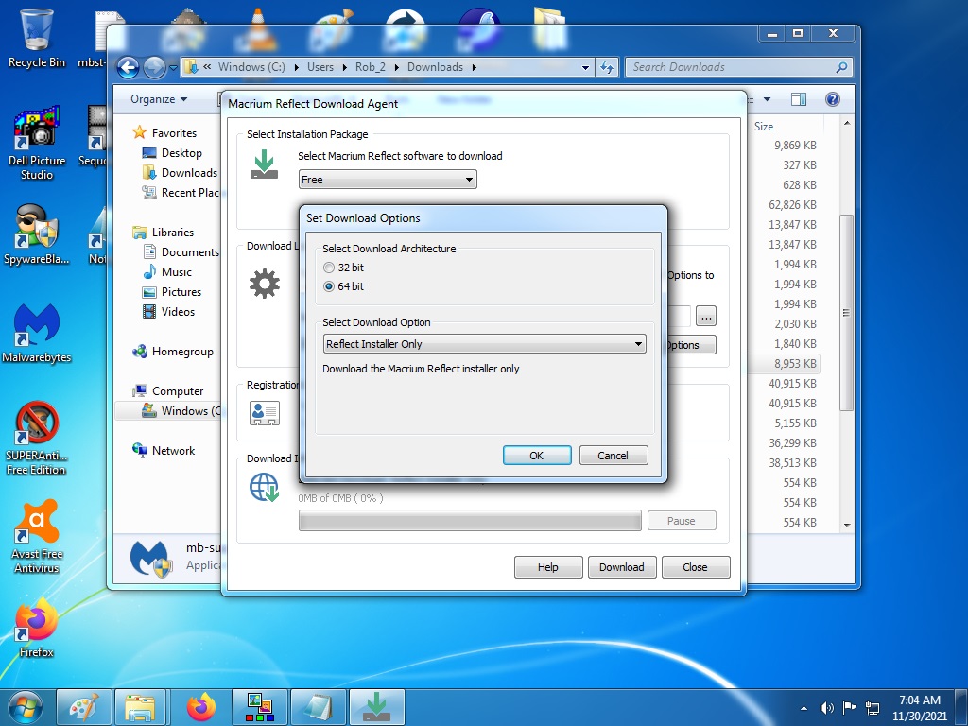Open the address bar history dropdown
The image size is (968, 726).
(x=585, y=67)
